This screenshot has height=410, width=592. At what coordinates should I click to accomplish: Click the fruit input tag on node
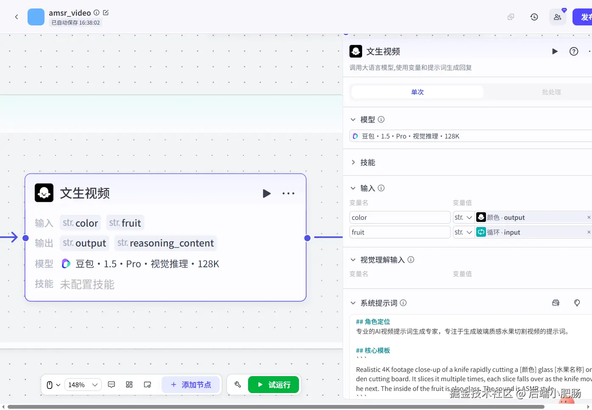click(x=125, y=223)
